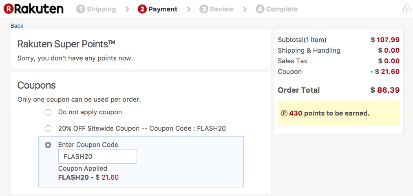The image size is (413, 196).
Task: Click the step 3 Review circle icon
Action: click(204, 9)
